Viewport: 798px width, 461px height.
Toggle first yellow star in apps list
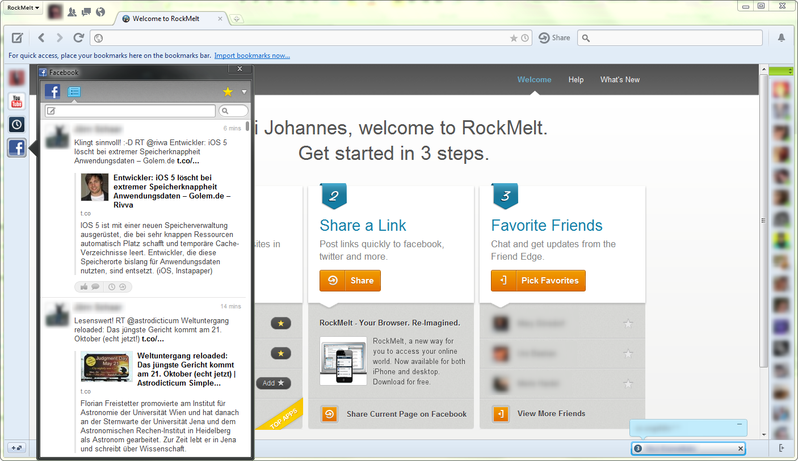point(281,324)
